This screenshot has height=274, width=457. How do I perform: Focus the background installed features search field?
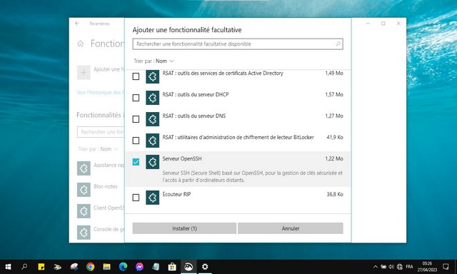coord(101,132)
